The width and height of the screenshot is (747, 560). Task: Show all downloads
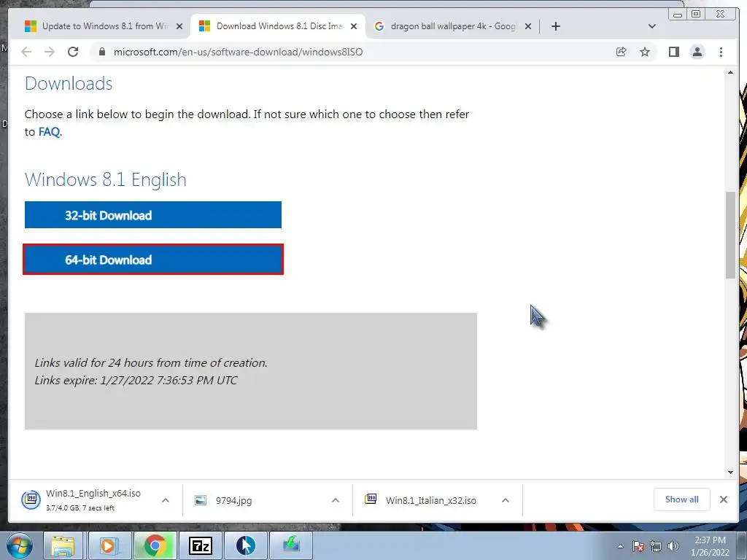pyautogui.click(x=682, y=499)
